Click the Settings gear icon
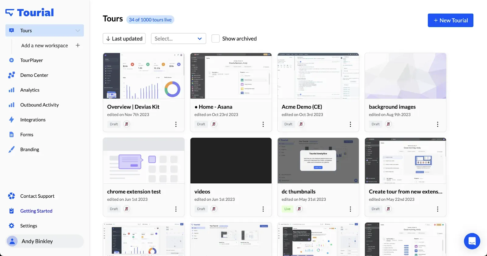Viewport: 487px width, 256px height. pos(12,226)
